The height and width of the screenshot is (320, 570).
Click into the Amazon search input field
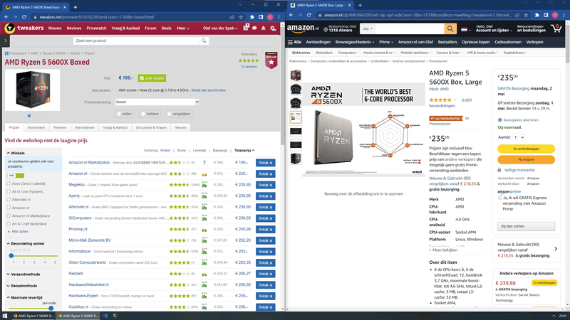410,28
